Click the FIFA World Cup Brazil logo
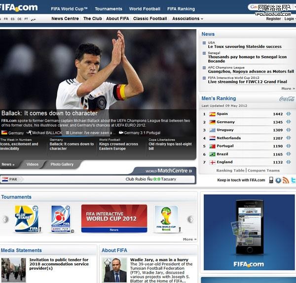 click(166, 219)
